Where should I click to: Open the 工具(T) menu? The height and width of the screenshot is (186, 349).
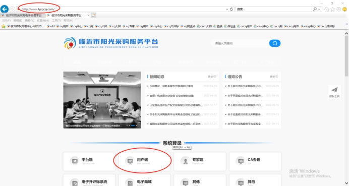[x=56, y=21]
